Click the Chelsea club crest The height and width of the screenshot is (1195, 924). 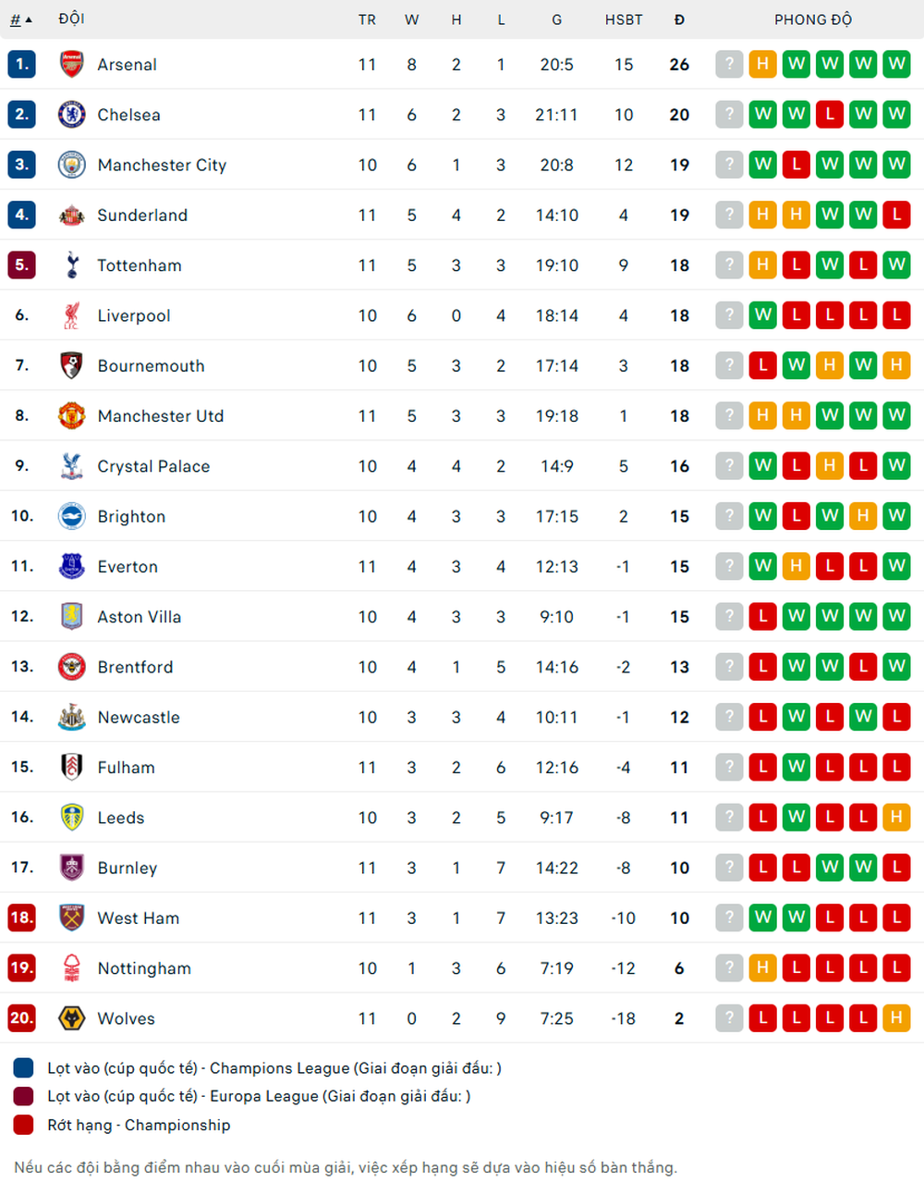point(71,115)
